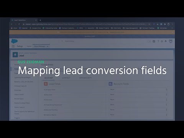Open the Setup gear menu
Screen dimensions: 184x138
pos(162,41)
